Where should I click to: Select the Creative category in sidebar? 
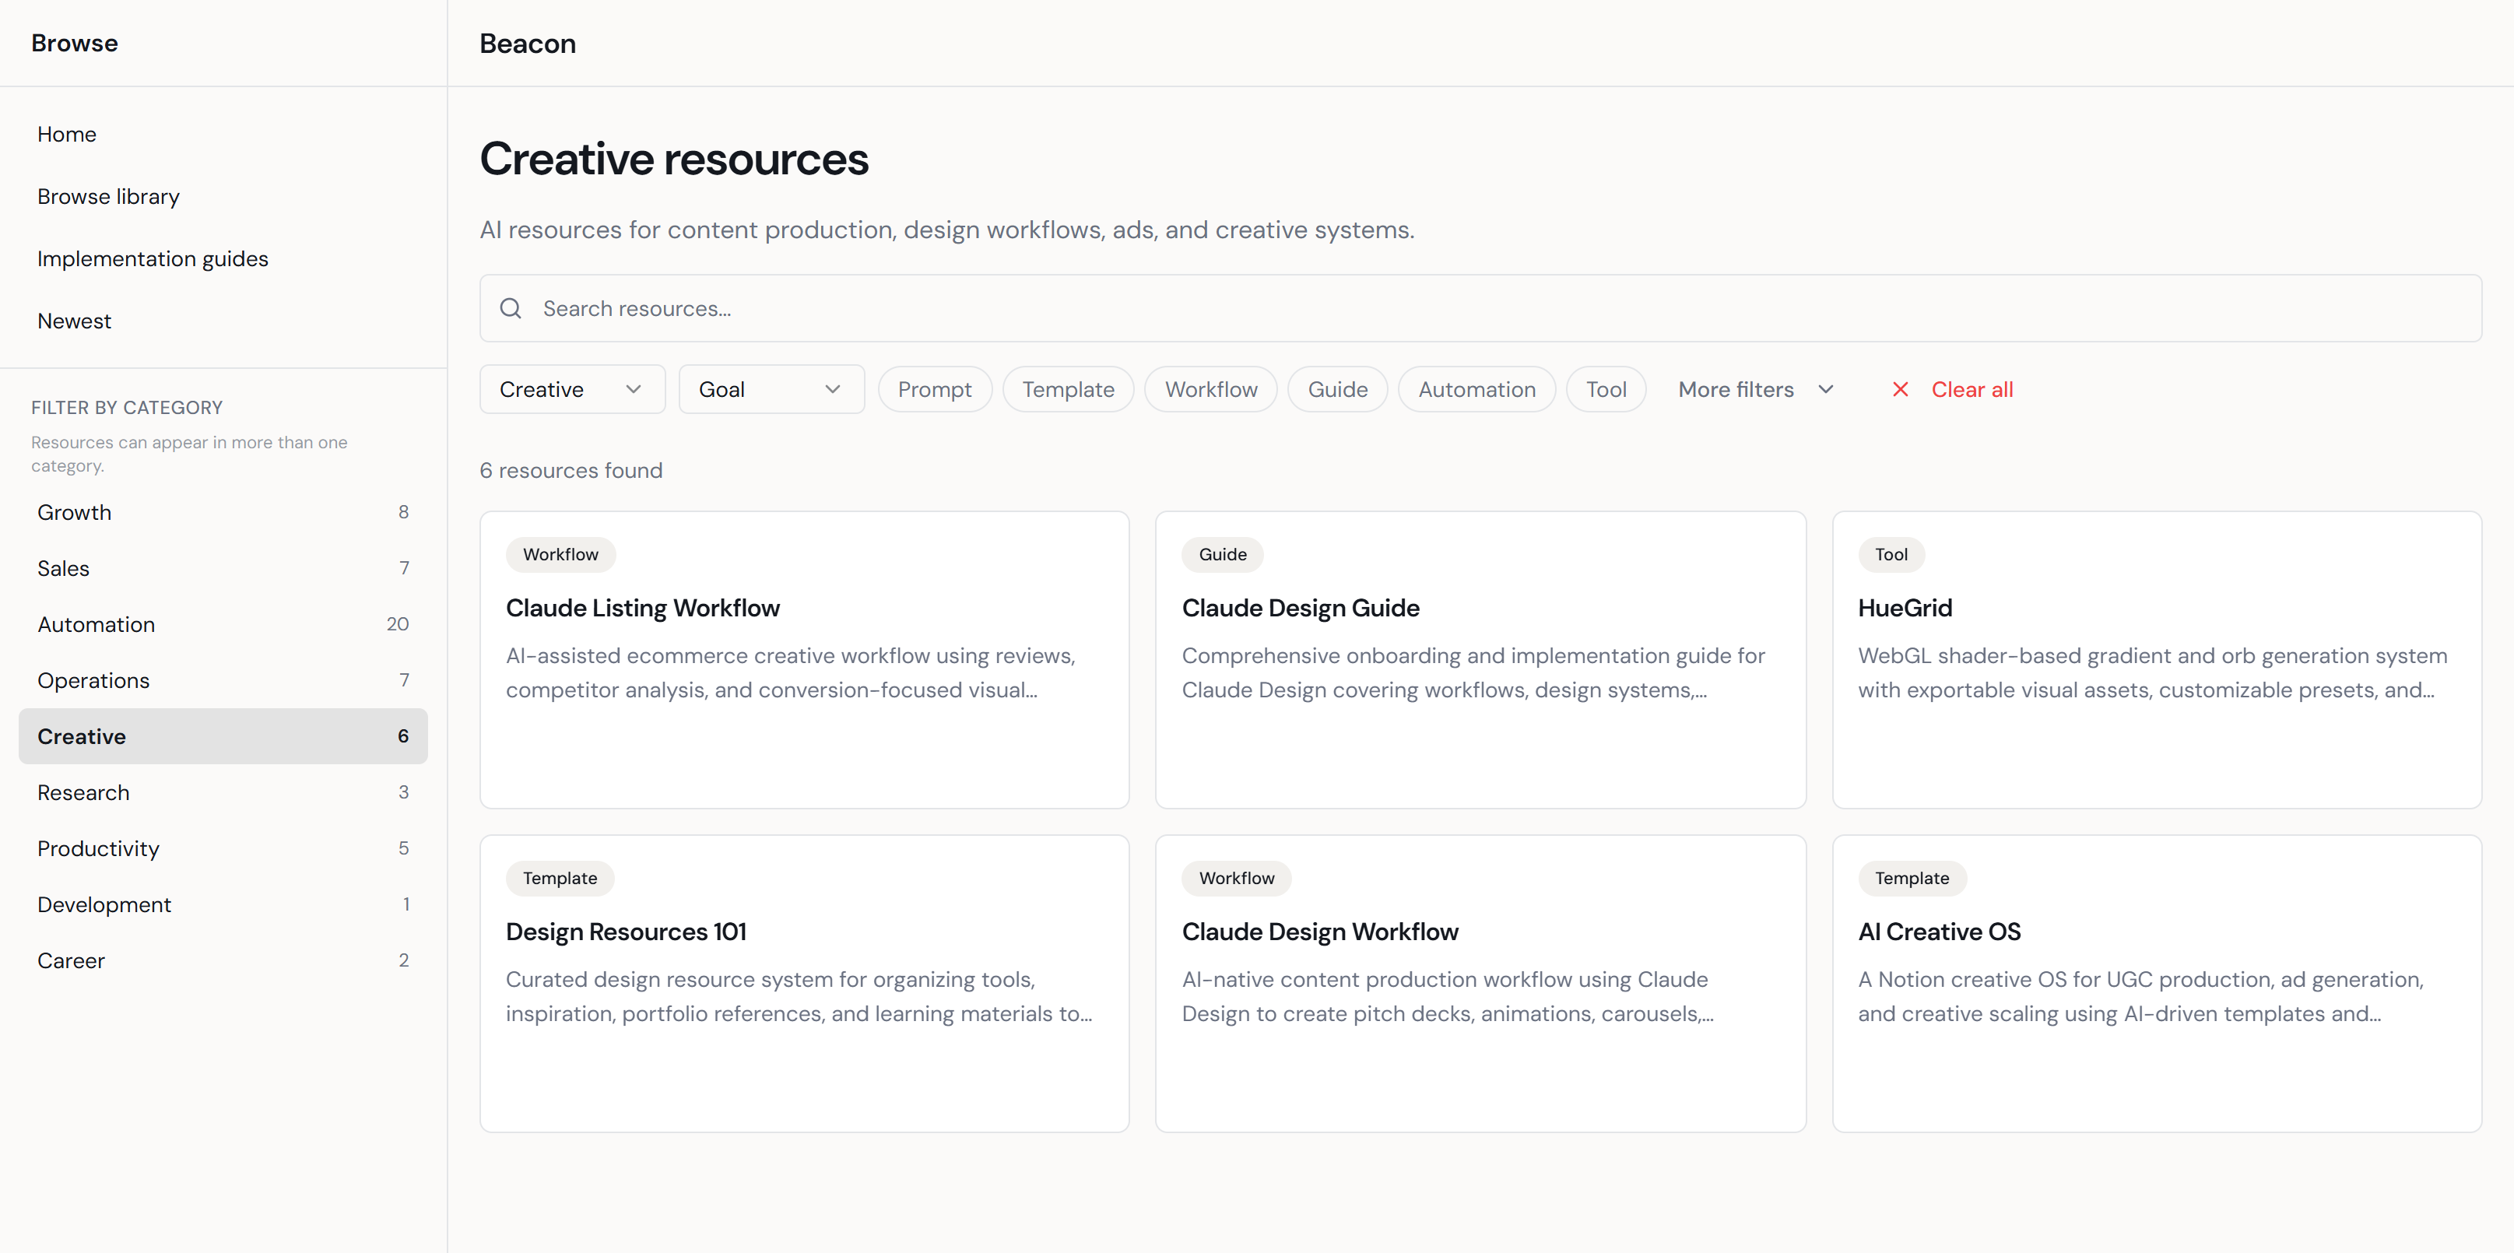tap(223, 737)
